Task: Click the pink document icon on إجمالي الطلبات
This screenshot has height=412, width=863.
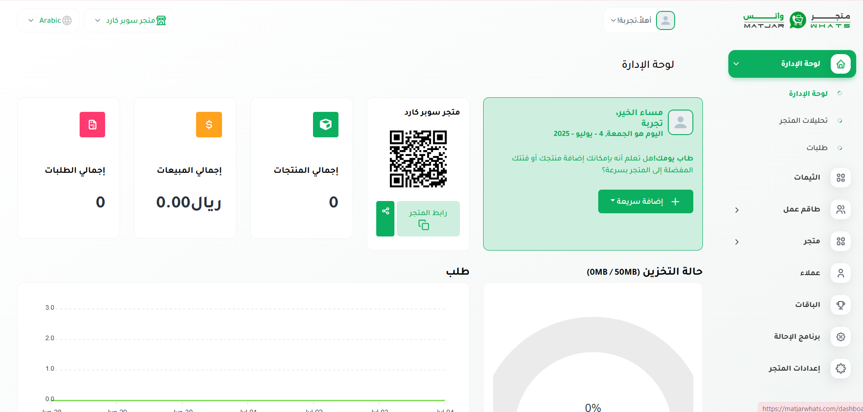Action: [92, 125]
